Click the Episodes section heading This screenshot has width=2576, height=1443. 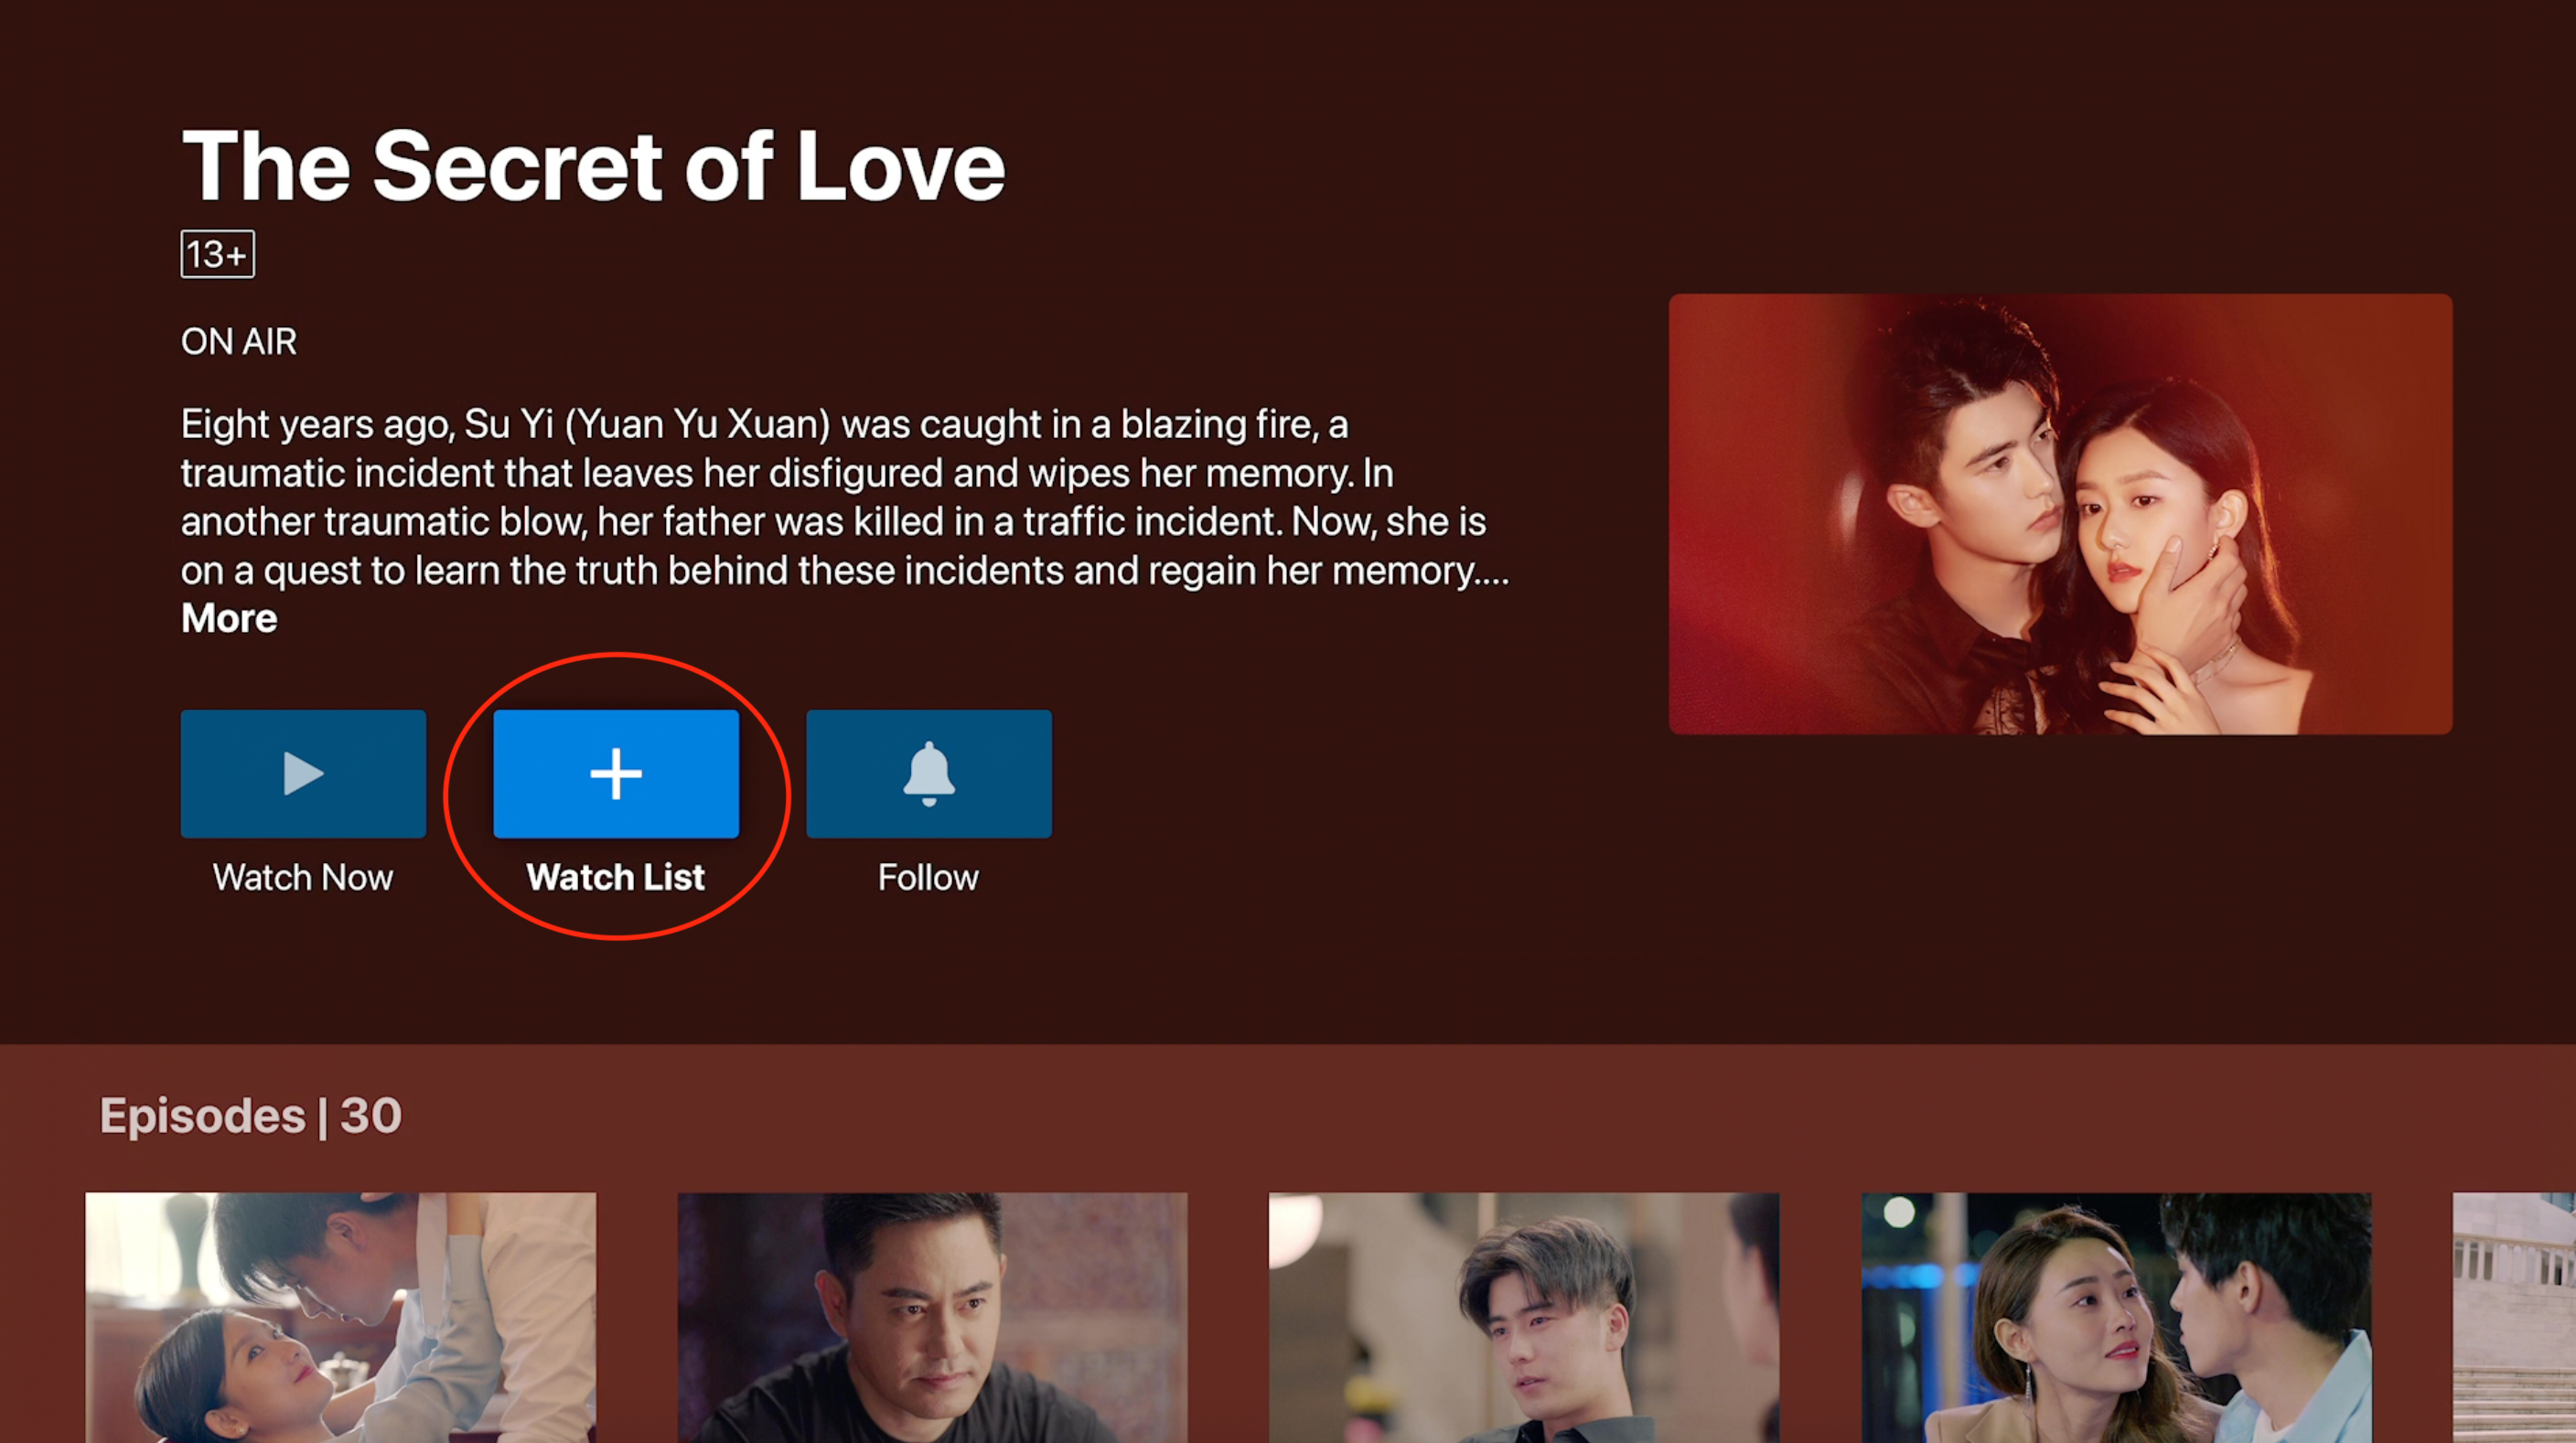point(202,1117)
